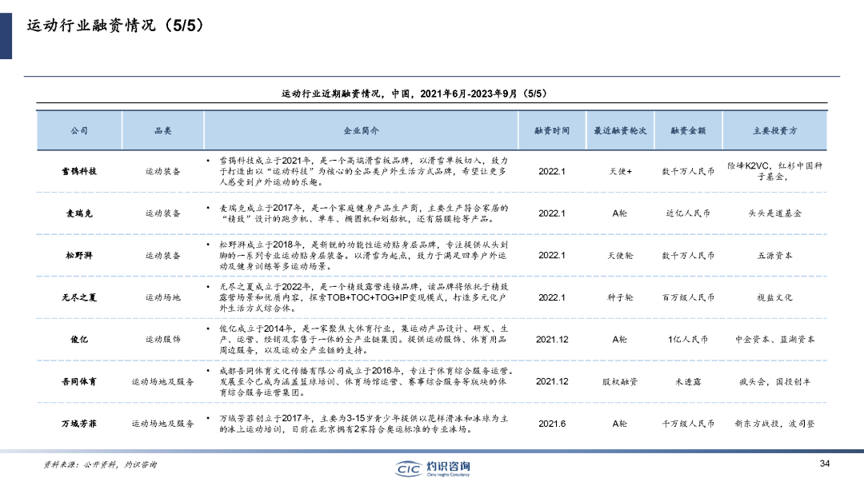Viewport: 864px width, 486px height.
Task: Click company name 松野湃
Action: [x=79, y=255]
